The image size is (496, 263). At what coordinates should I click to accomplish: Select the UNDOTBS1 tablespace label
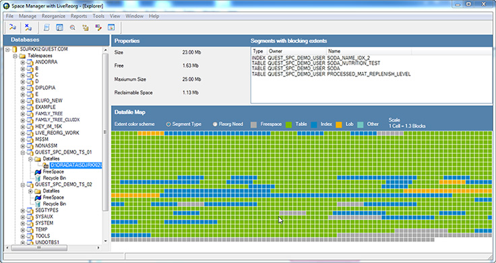[x=47, y=242]
